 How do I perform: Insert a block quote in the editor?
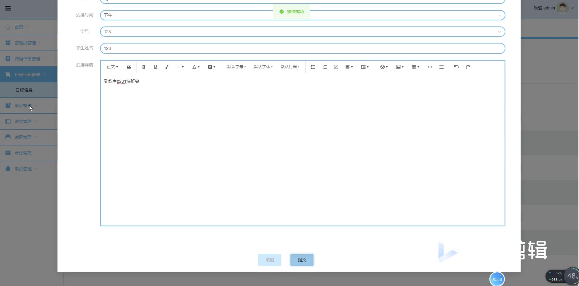(x=129, y=67)
